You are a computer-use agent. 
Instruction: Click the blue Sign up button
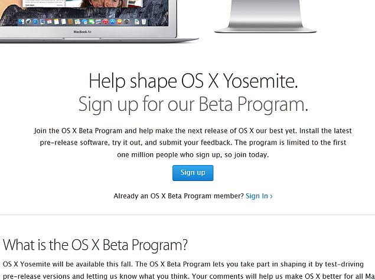(193, 173)
